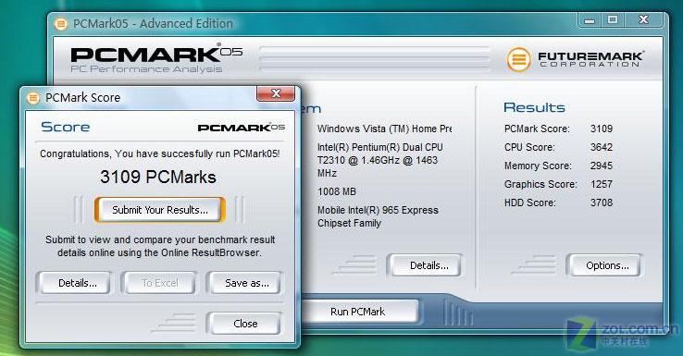Screen dimensions: 683x356
Task: Click the Results heading
Action: (x=534, y=107)
